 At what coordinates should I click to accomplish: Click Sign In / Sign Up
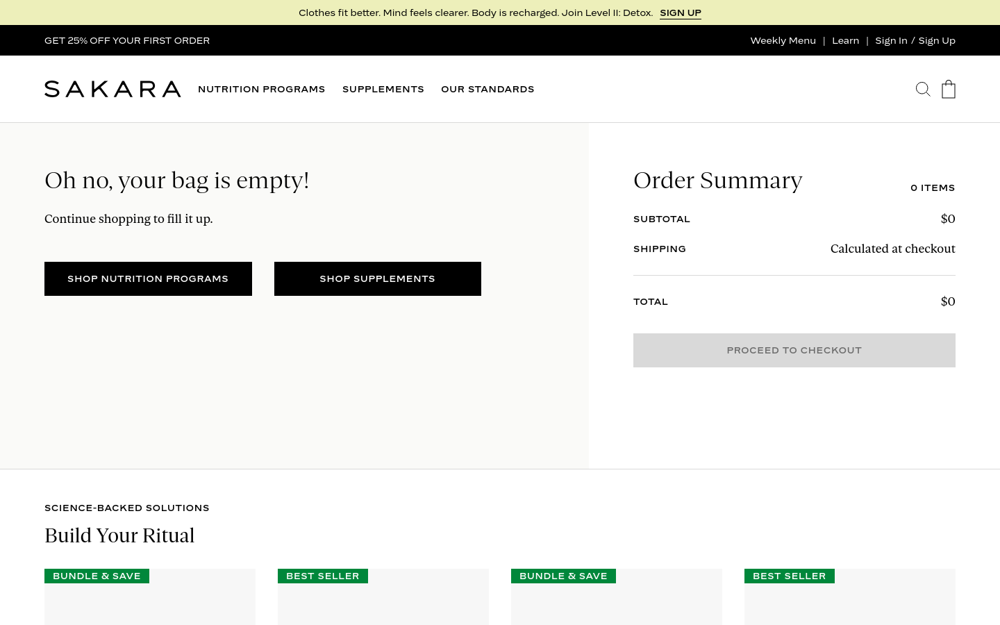(915, 40)
